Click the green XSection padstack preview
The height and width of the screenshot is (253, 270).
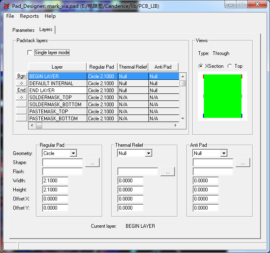(x=222, y=96)
